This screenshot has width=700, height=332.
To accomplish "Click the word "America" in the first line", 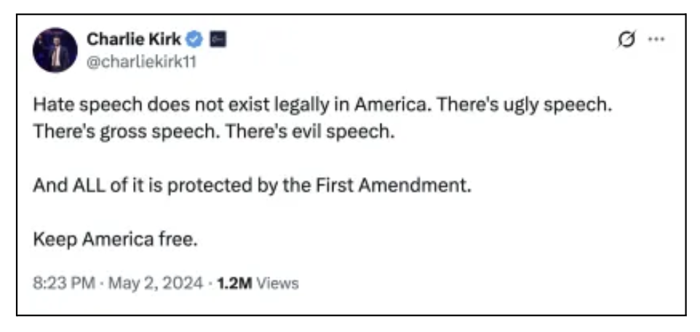I will pyautogui.click(x=389, y=104).
